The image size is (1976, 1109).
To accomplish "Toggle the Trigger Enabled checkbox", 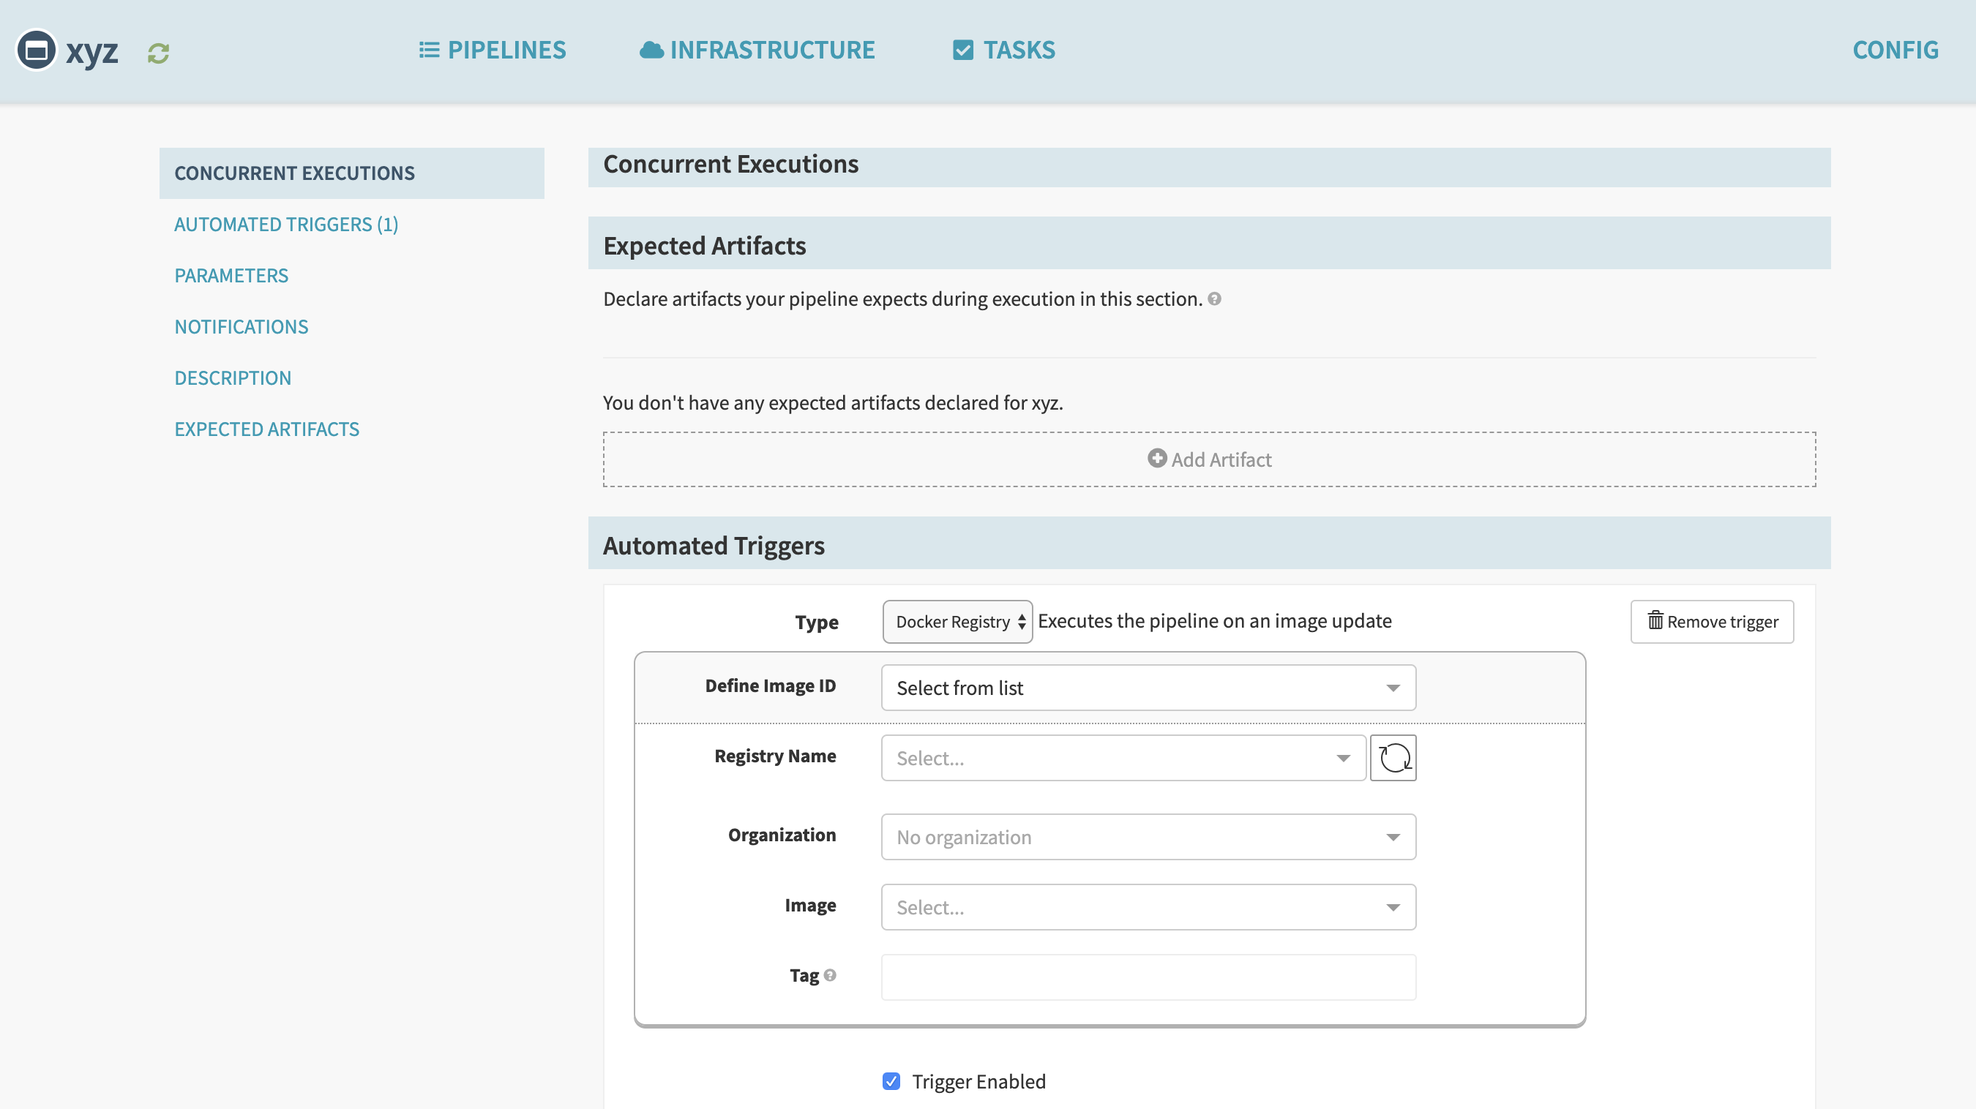I will (891, 1081).
